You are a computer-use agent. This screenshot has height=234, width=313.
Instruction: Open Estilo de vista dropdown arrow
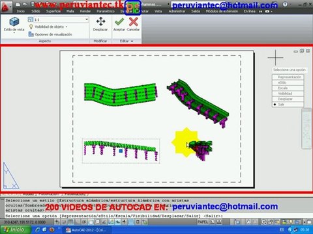coord(14,32)
